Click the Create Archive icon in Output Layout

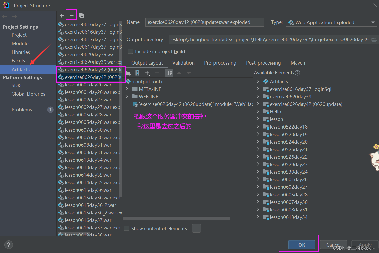click(137, 73)
